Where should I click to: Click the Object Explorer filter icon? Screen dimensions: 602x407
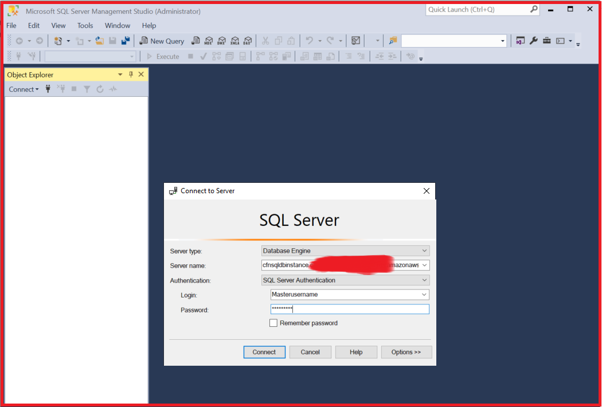[x=87, y=89]
